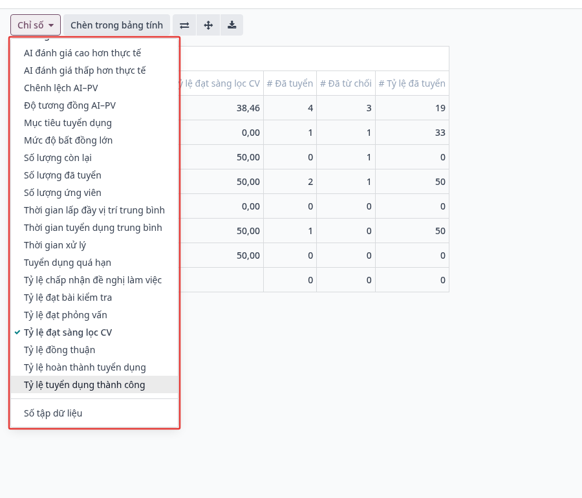Click the 38,46 table cell
The width and height of the screenshot is (582, 498).
tap(222, 108)
